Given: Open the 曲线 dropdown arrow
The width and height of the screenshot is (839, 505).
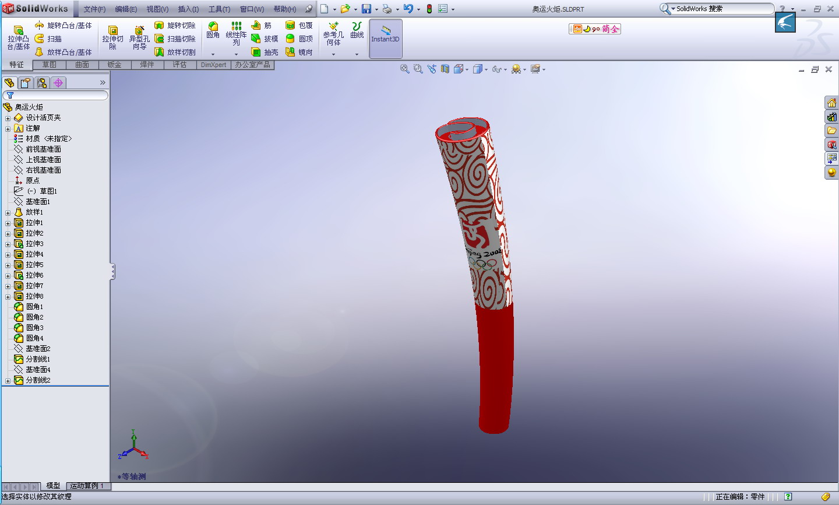Looking at the screenshot, I should click(357, 54).
